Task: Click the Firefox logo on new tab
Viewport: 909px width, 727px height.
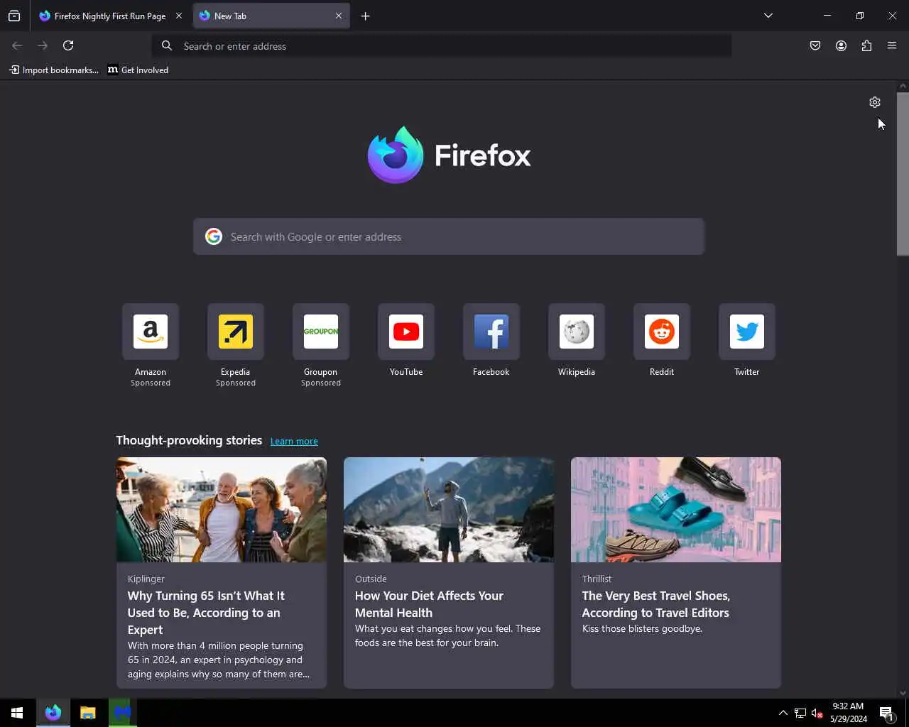Action: coord(449,155)
